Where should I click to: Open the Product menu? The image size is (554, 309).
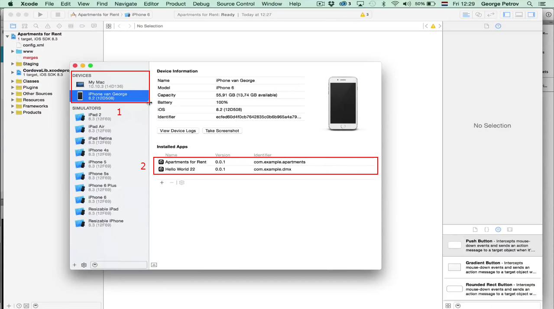[176, 4]
